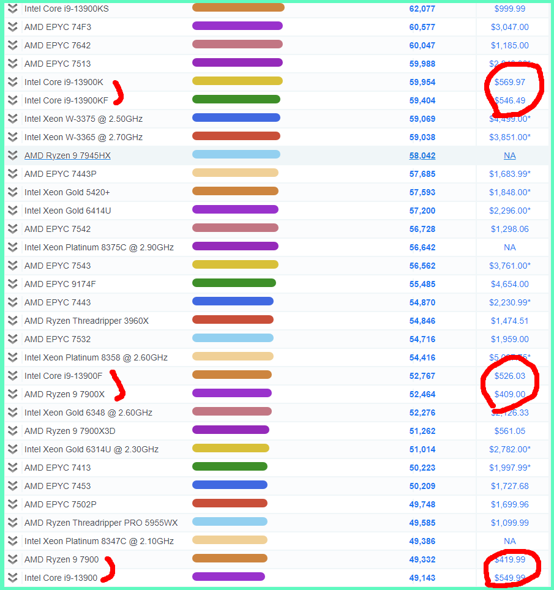Click the price $409.00
This screenshot has width=554, height=590.
509,394
